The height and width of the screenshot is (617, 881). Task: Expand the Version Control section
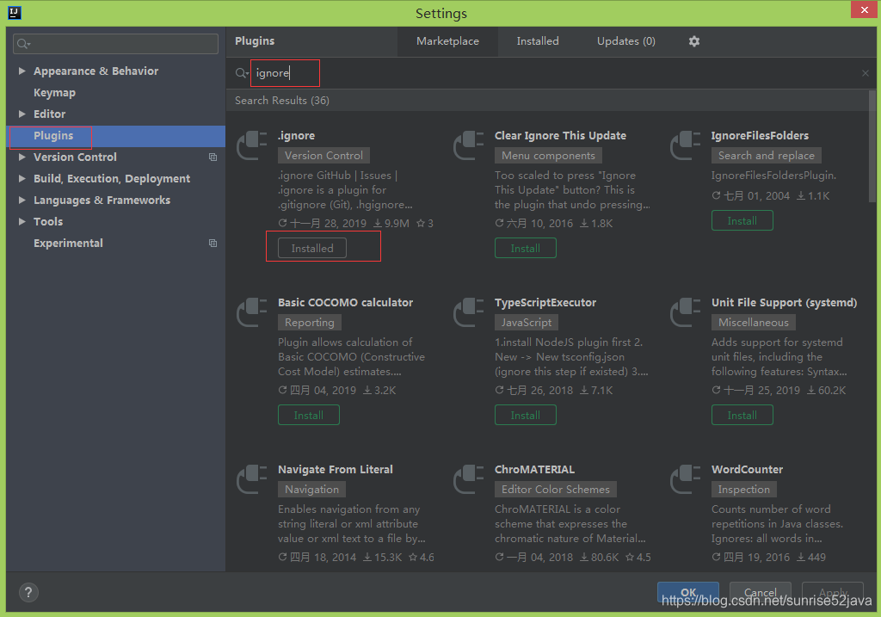click(22, 157)
